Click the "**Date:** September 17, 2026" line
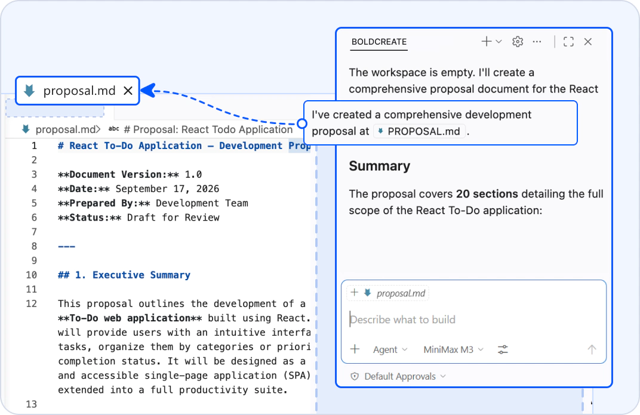Screen dimensions: 640x415 coord(139,189)
